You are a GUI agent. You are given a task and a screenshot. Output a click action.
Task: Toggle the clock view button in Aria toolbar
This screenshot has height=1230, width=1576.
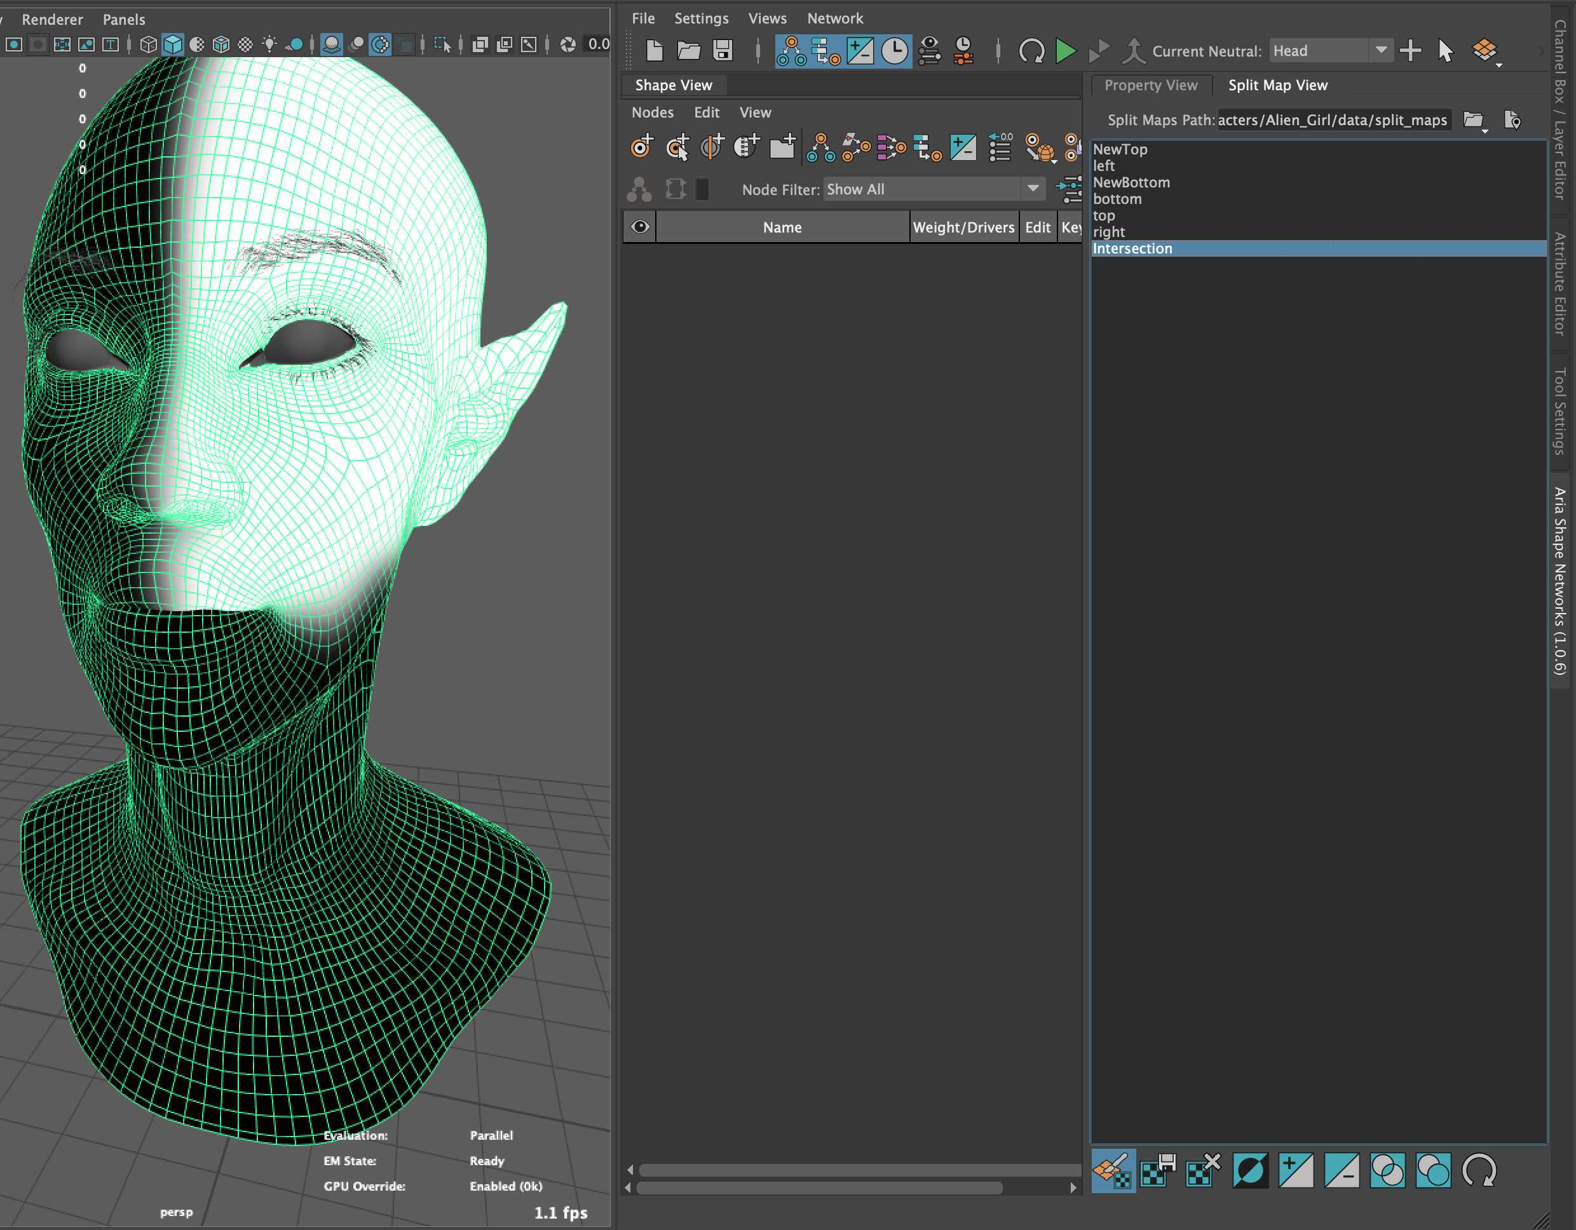(x=895, y=51)
